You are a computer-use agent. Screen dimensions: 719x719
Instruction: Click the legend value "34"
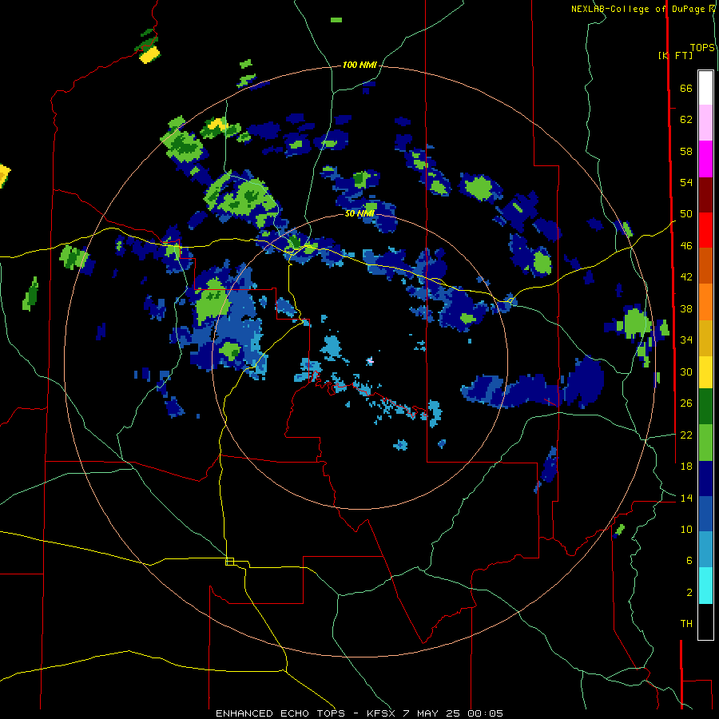coord(686,340)
